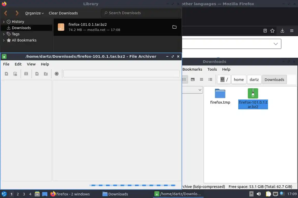Go back in the Library window
This screenshot has width=298, height=198.
pyautogui.click(x=6, y=13)
